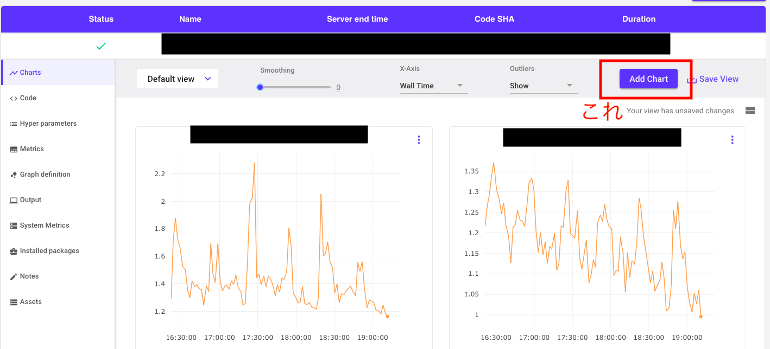The image size is (770, 349).
Task: Click the Output monitor icon
Action: pos(14,200)
